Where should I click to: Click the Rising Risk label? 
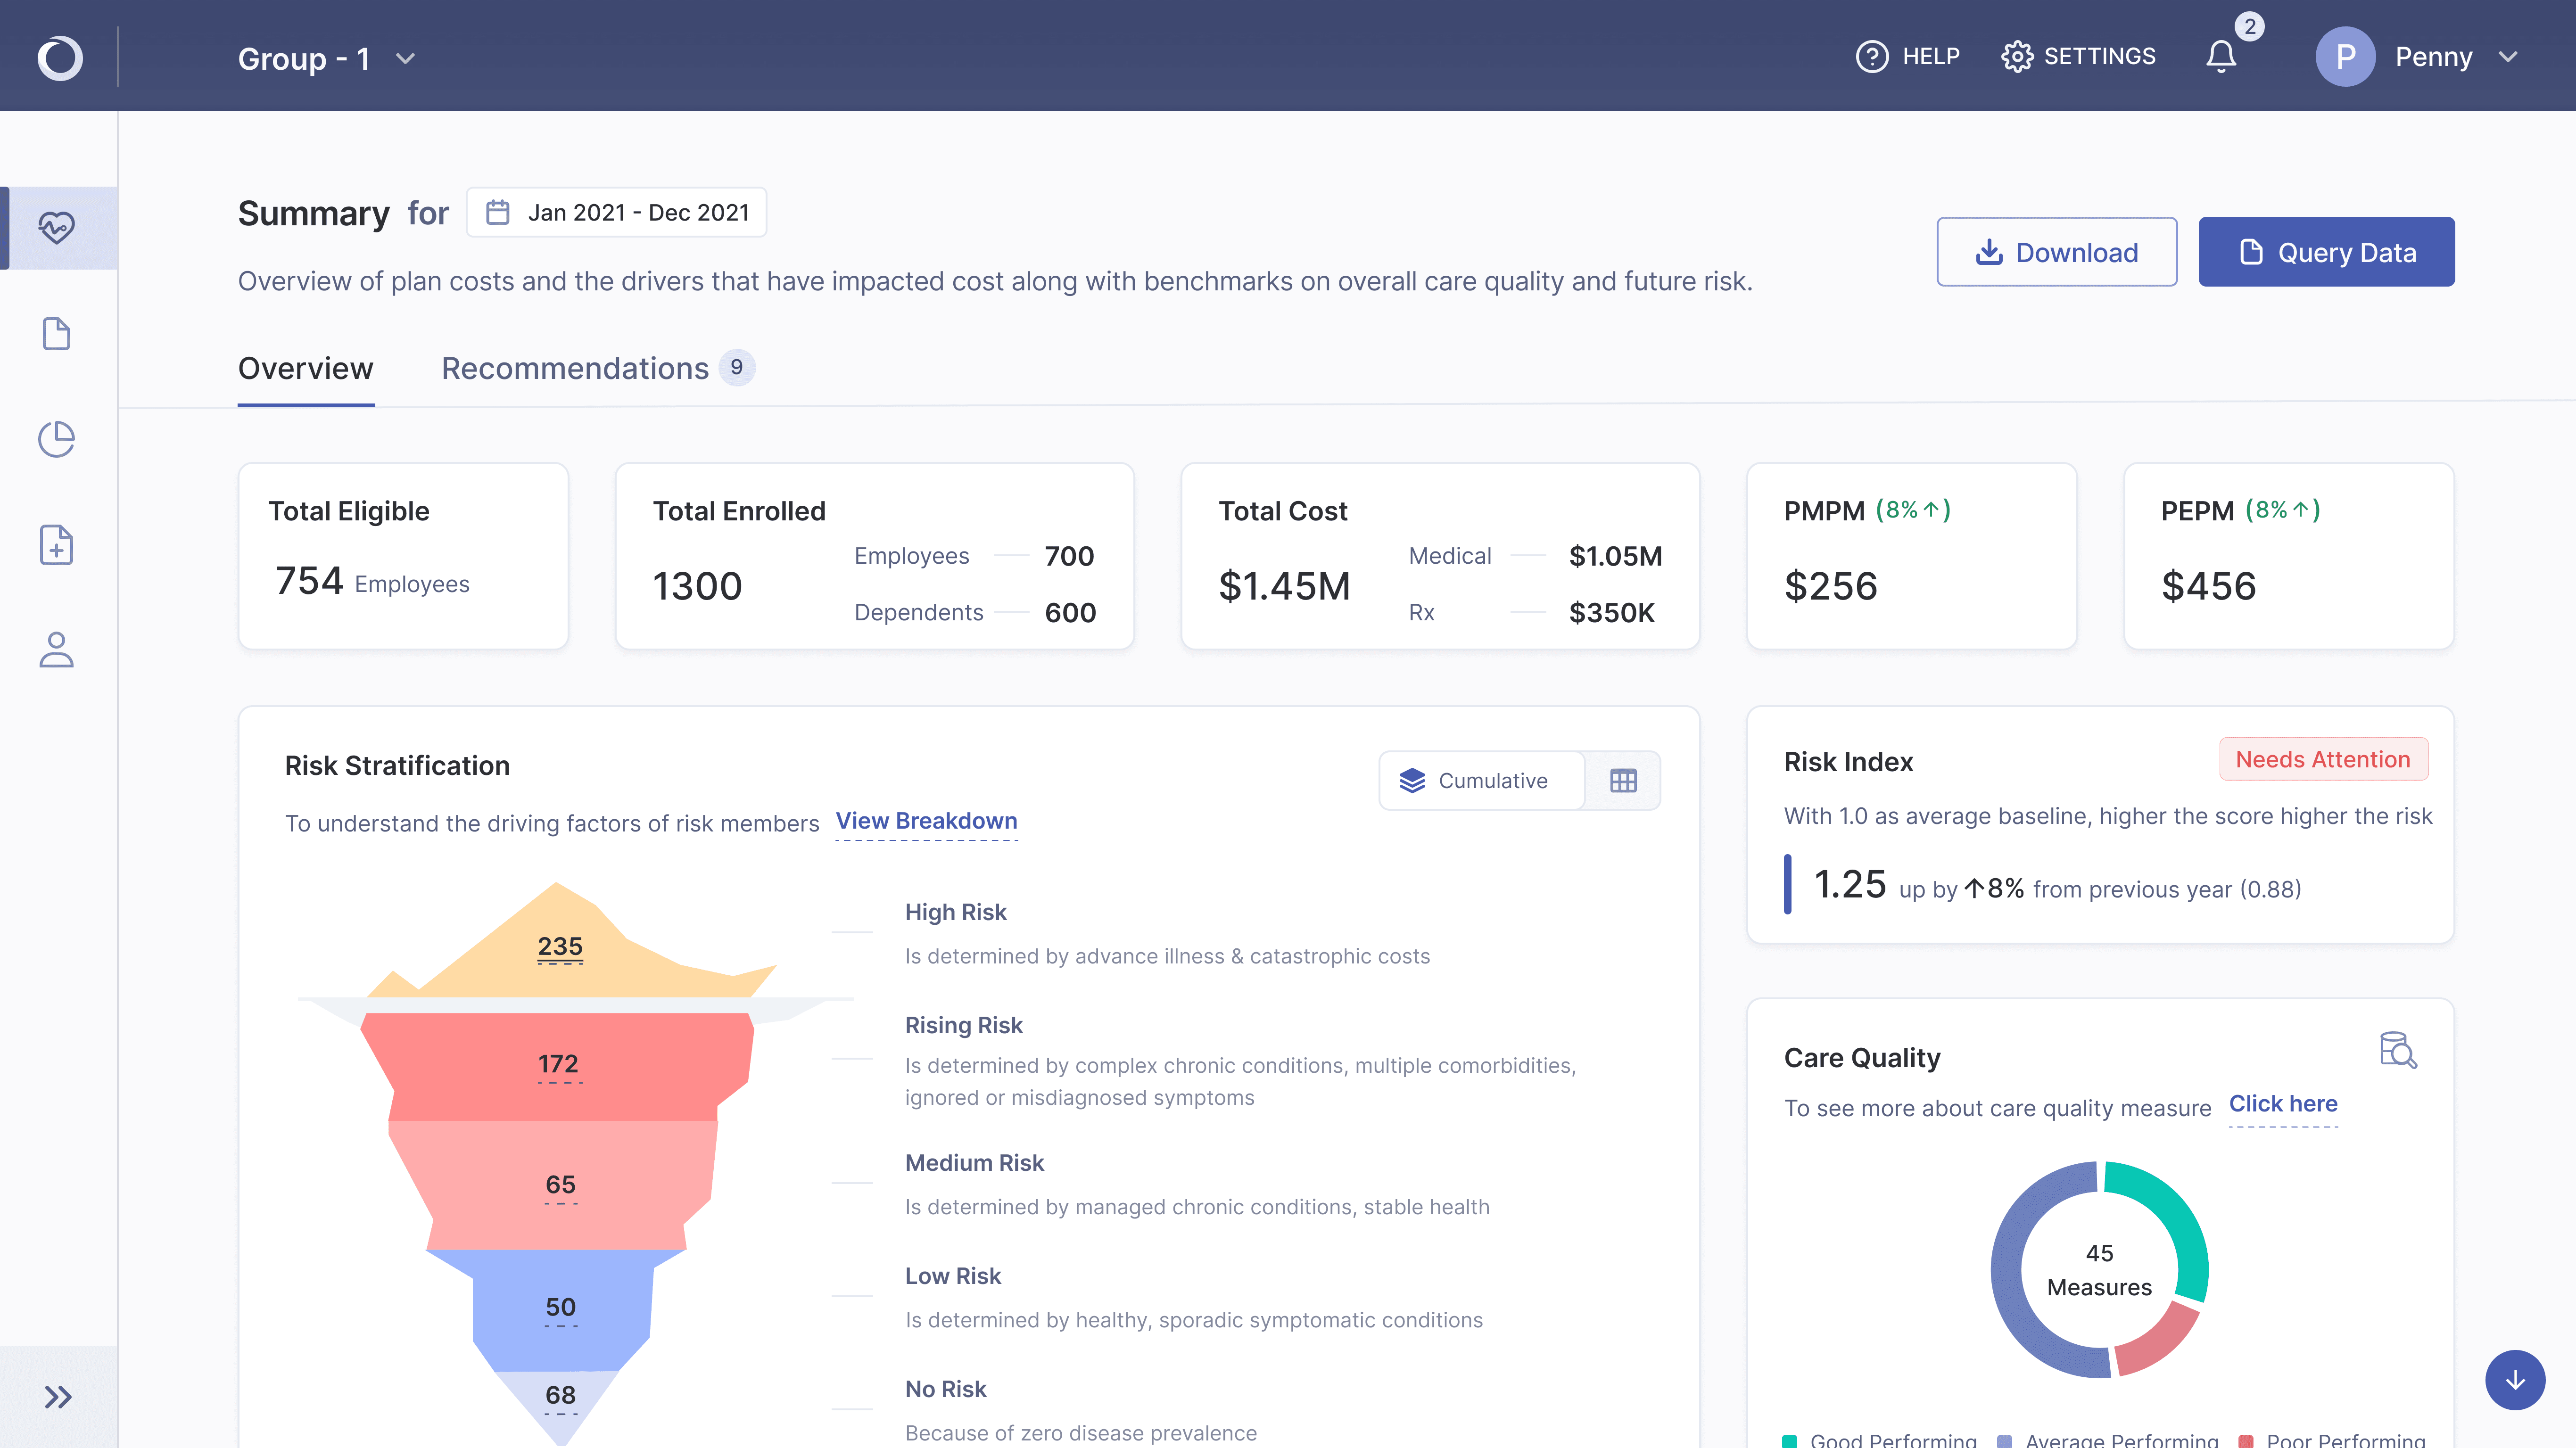tap(963, 1025)
